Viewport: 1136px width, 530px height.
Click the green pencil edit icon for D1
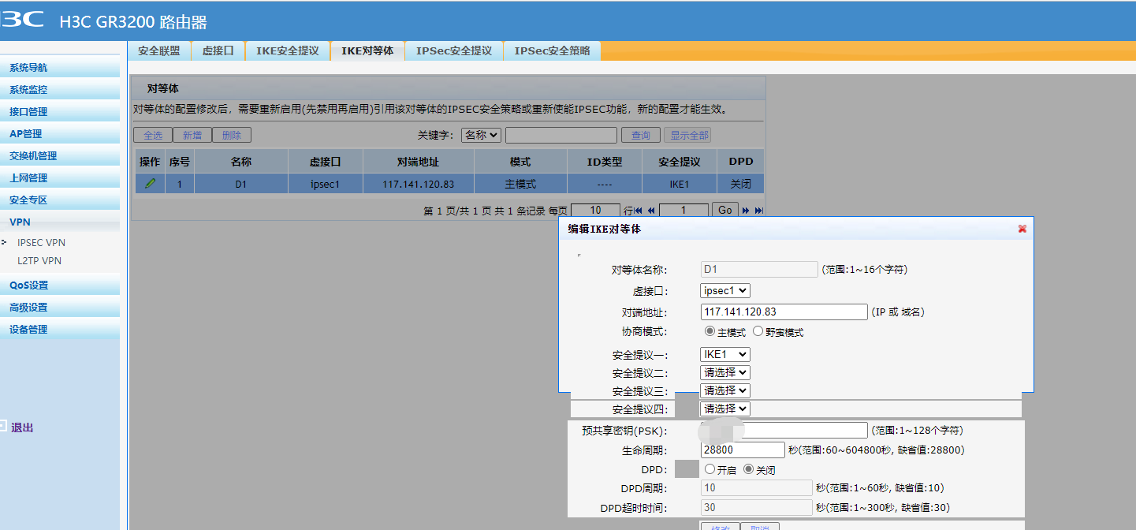point(150,184)
